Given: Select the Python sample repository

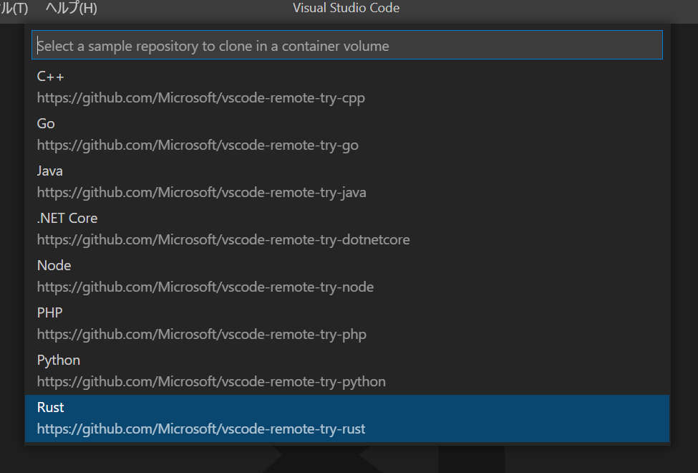Looking at the screenshot, I should [347, 371].
